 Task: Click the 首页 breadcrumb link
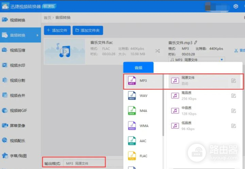coord(47,18)
